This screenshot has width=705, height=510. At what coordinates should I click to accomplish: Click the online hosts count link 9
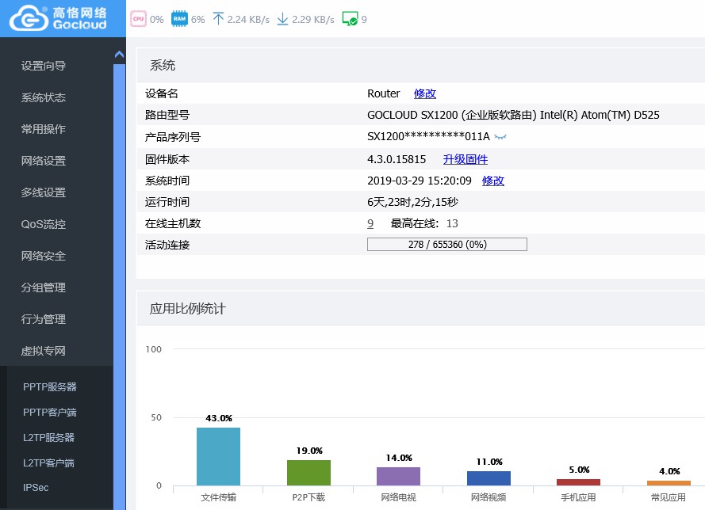pos(370,223)
